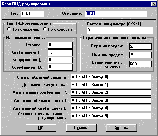
Task: Click the Адаптивный коэффициент I field
Action: pyautogui.click(x=111, y=101)
